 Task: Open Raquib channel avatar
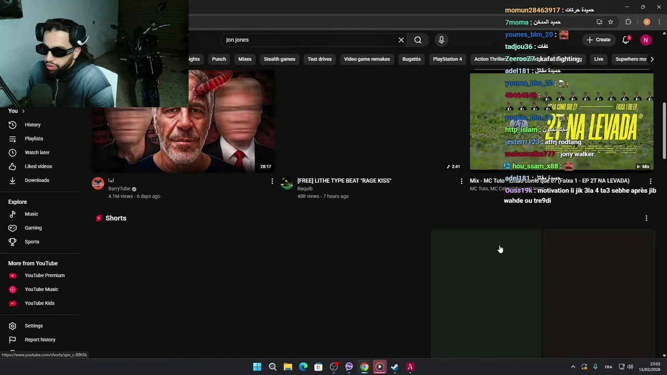point(287,183)
